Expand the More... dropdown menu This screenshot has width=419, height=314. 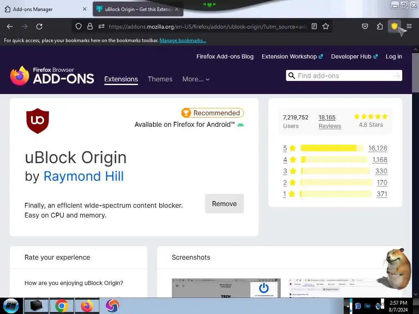point(196,79)
